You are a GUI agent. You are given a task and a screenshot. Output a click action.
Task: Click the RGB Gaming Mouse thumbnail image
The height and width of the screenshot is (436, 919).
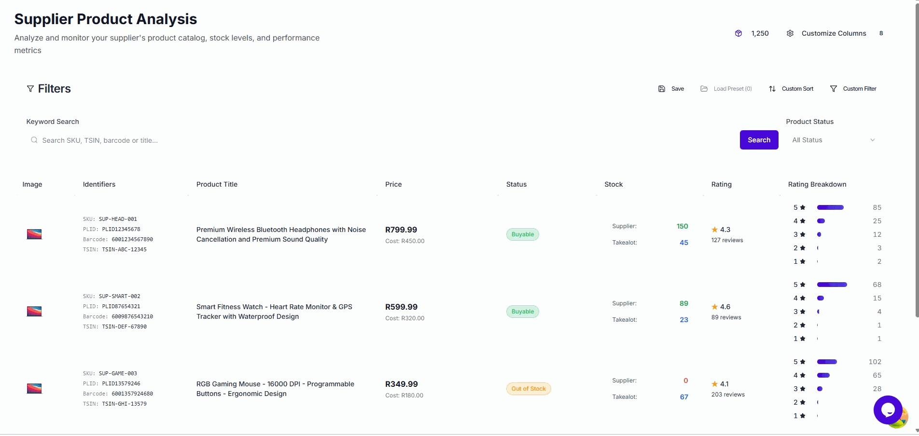point(34,389)
